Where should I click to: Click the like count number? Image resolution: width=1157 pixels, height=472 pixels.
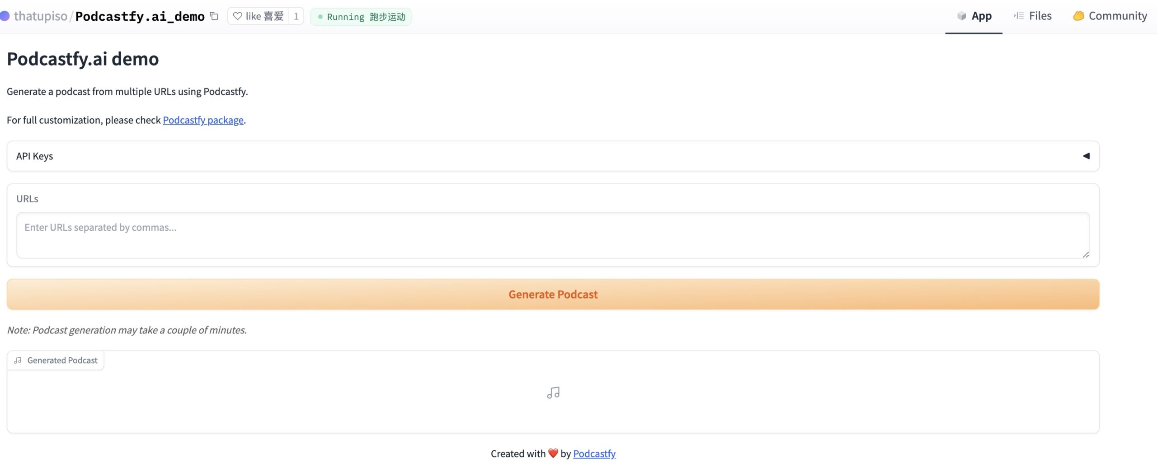[296, 16]
